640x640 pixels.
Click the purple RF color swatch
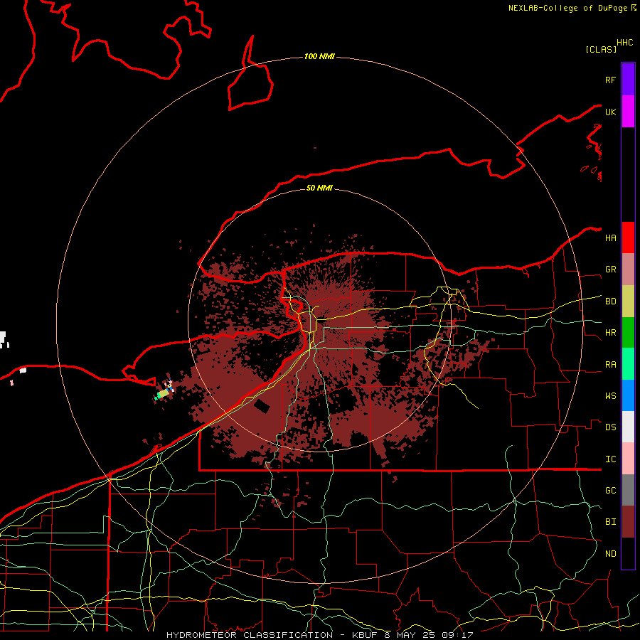pyautogui.click(x=628, y=80)
